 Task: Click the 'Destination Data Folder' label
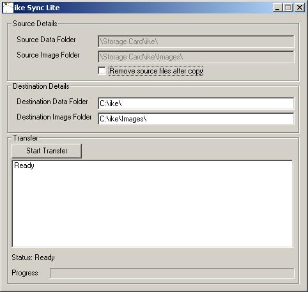(52, 102)
